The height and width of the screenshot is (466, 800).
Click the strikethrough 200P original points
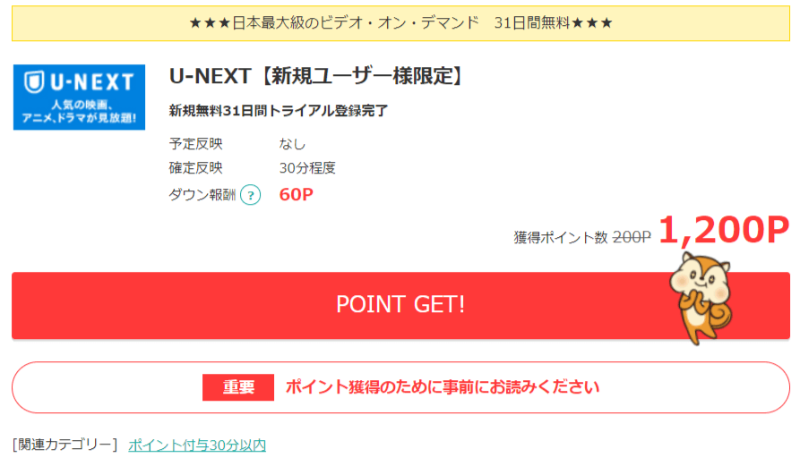click(x=632, y=237)
